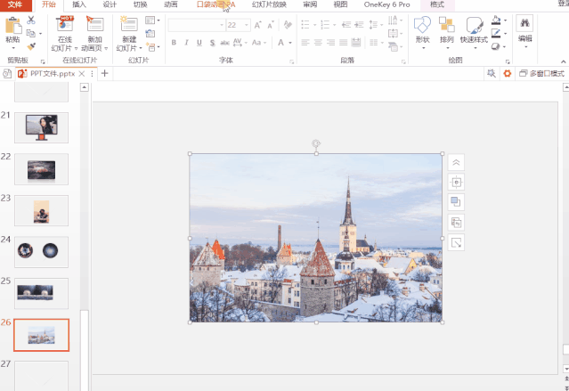The image size is (569, 391).
Task: Toggle Underline formatting
Action: coord(199,43)
